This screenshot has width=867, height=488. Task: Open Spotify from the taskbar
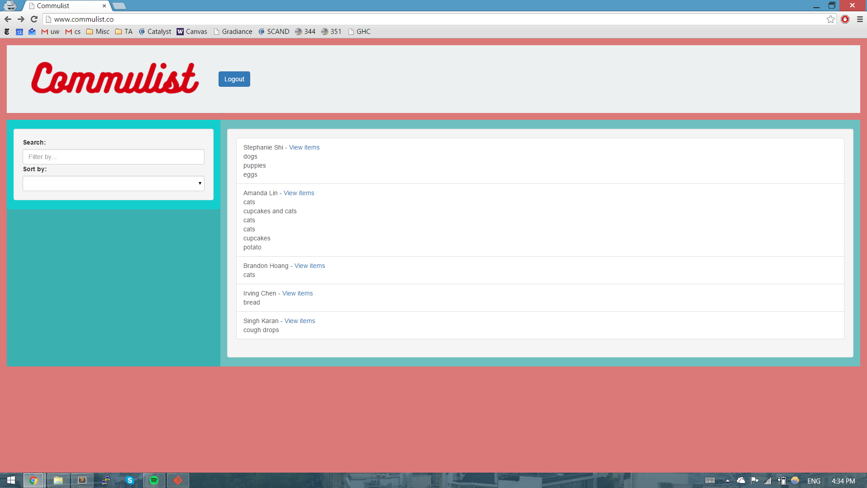(x=154, y=480)
